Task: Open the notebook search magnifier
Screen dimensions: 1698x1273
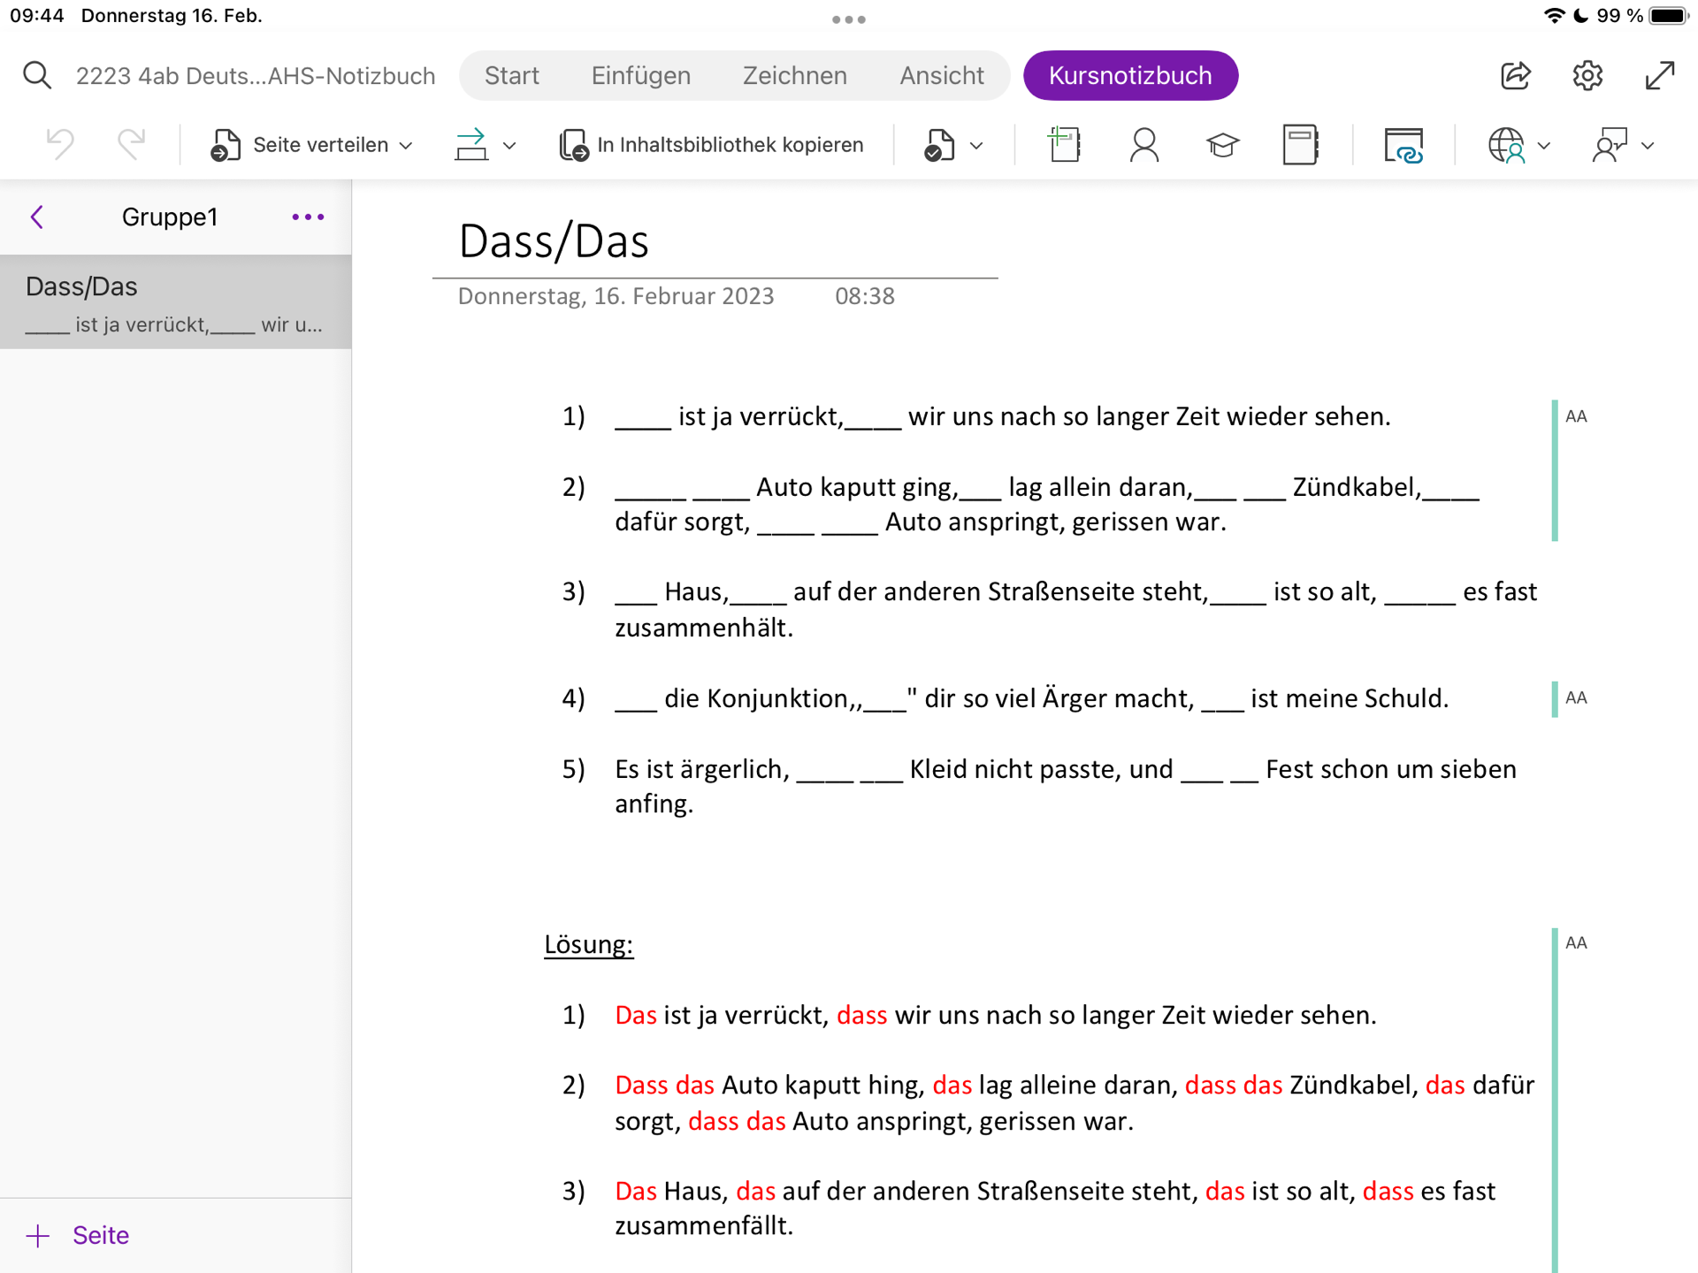Action: point(36,75)
